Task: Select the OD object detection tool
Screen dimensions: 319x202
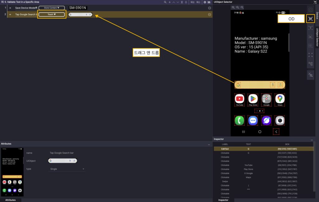Action: (x=310, y=19)
